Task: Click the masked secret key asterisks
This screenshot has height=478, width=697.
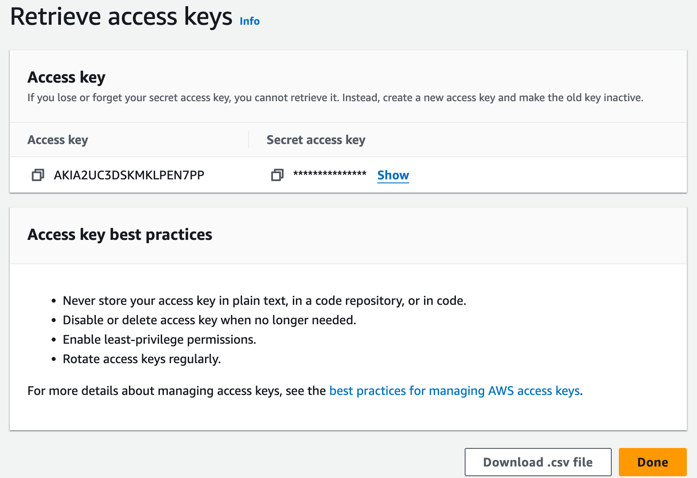Action: 330,174
